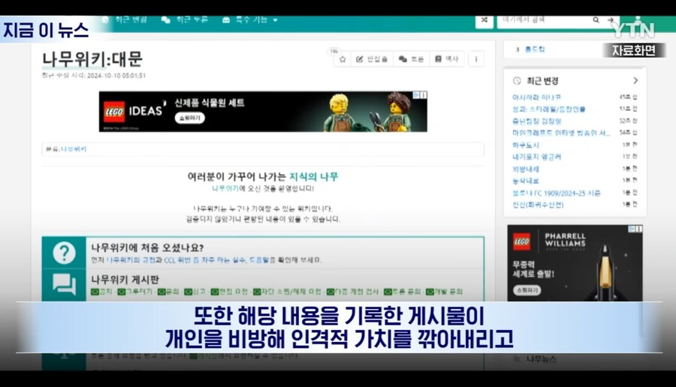Open the 외방내제 recent change link

(526, 169)
